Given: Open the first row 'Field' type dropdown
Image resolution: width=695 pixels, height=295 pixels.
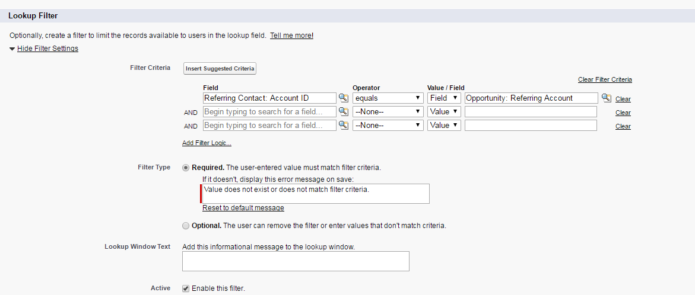Looking at the screenshot, I should (445, 98).
